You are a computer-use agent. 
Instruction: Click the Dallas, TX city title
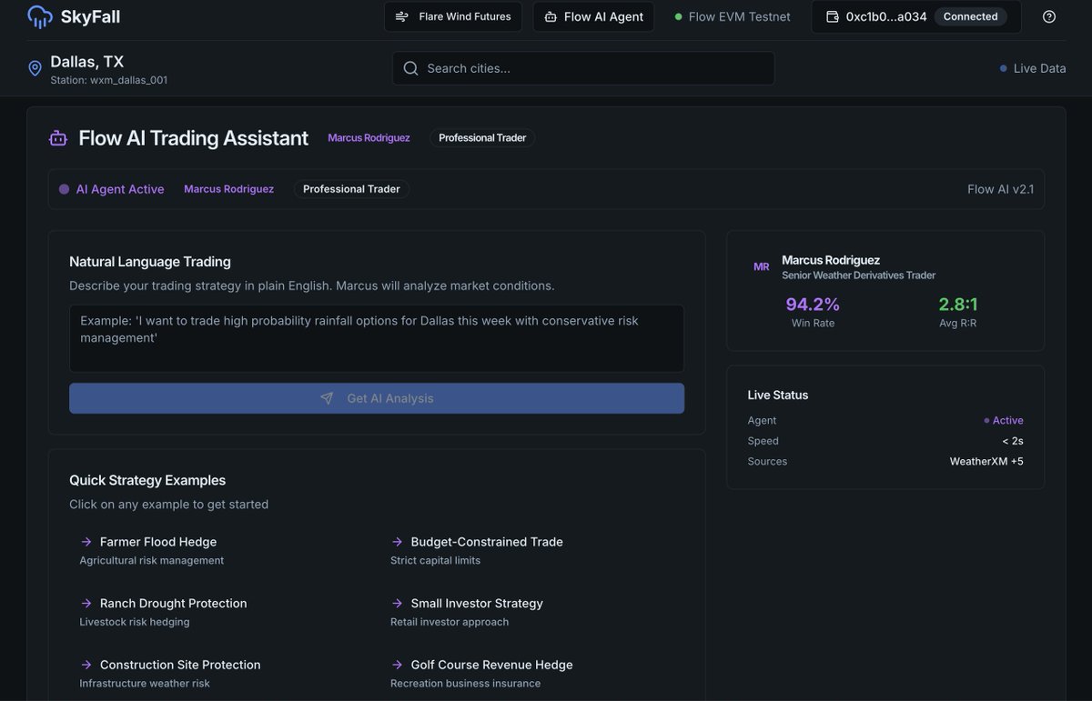(87, 62)
